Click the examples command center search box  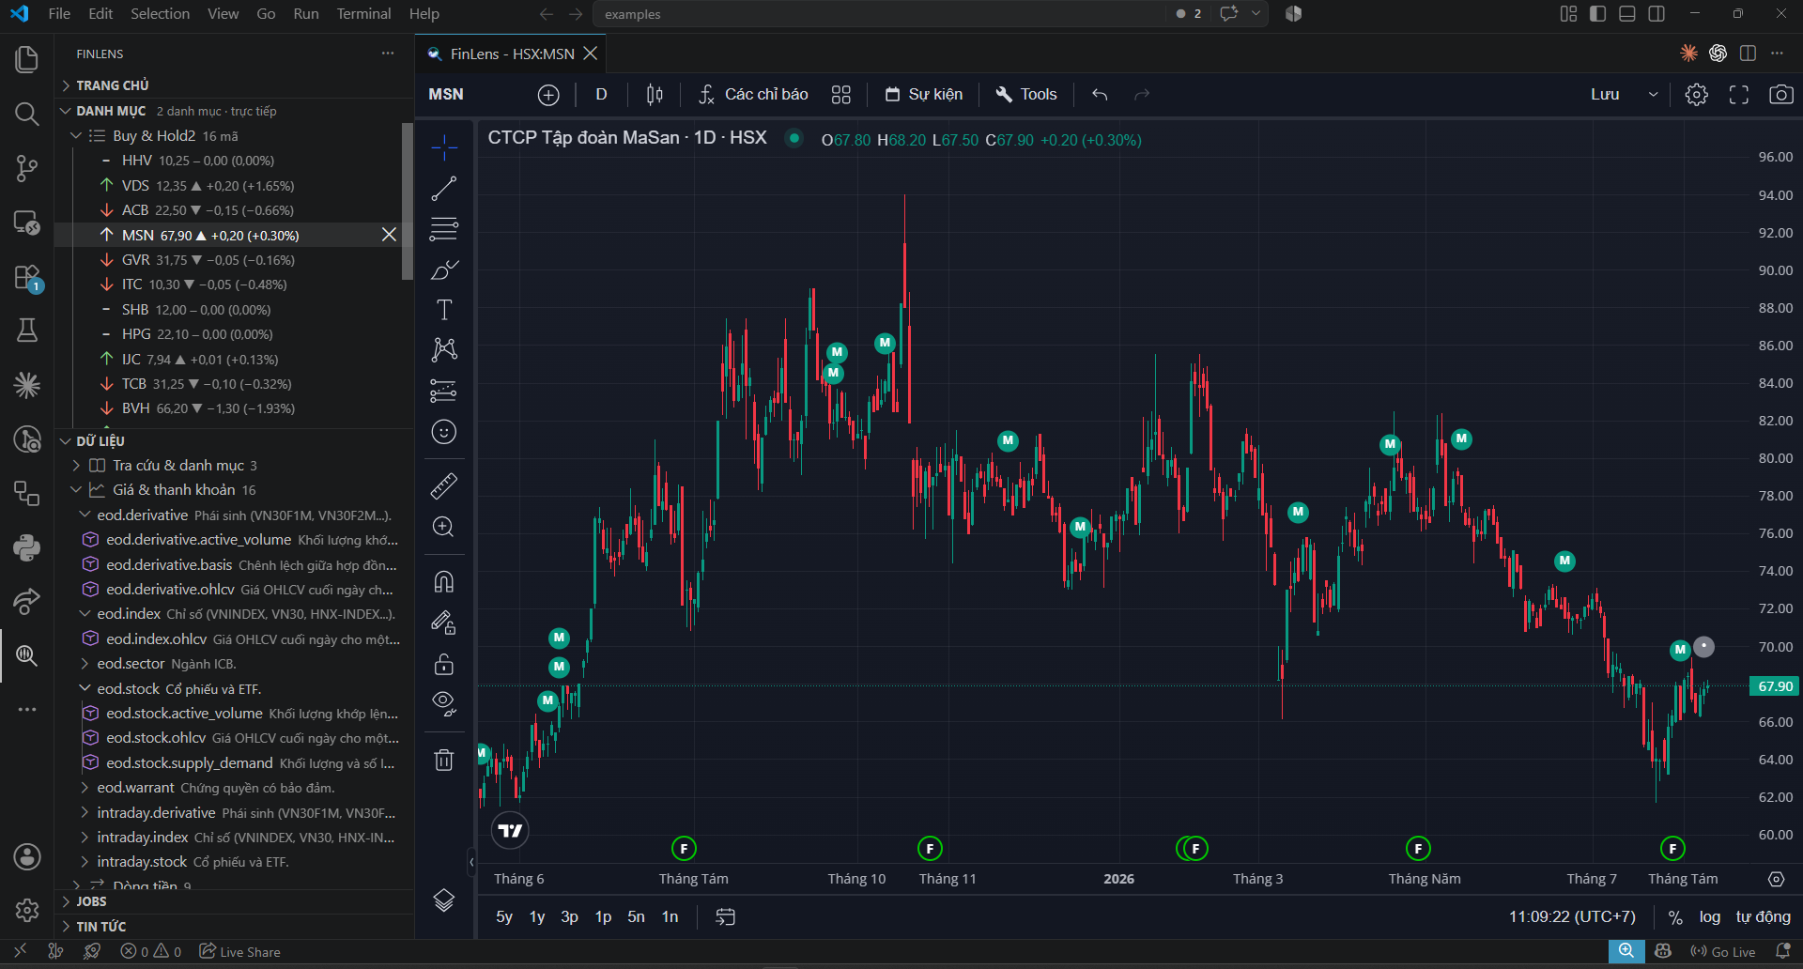(x=879, y=14)
